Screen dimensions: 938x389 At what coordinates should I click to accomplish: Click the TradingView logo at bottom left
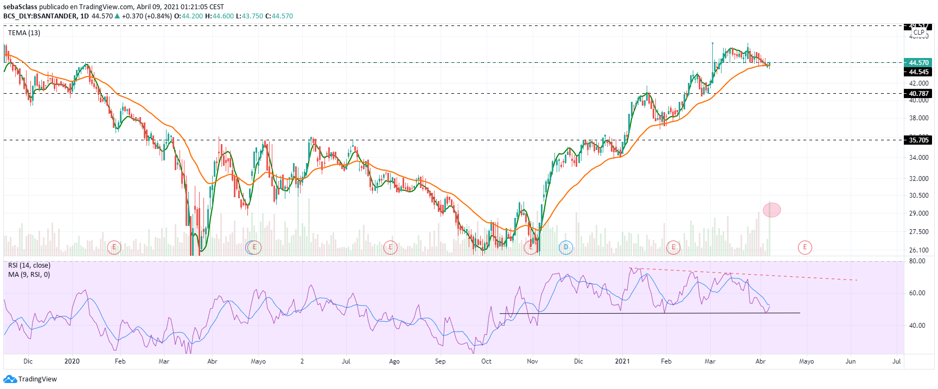(x=30, y=379)
